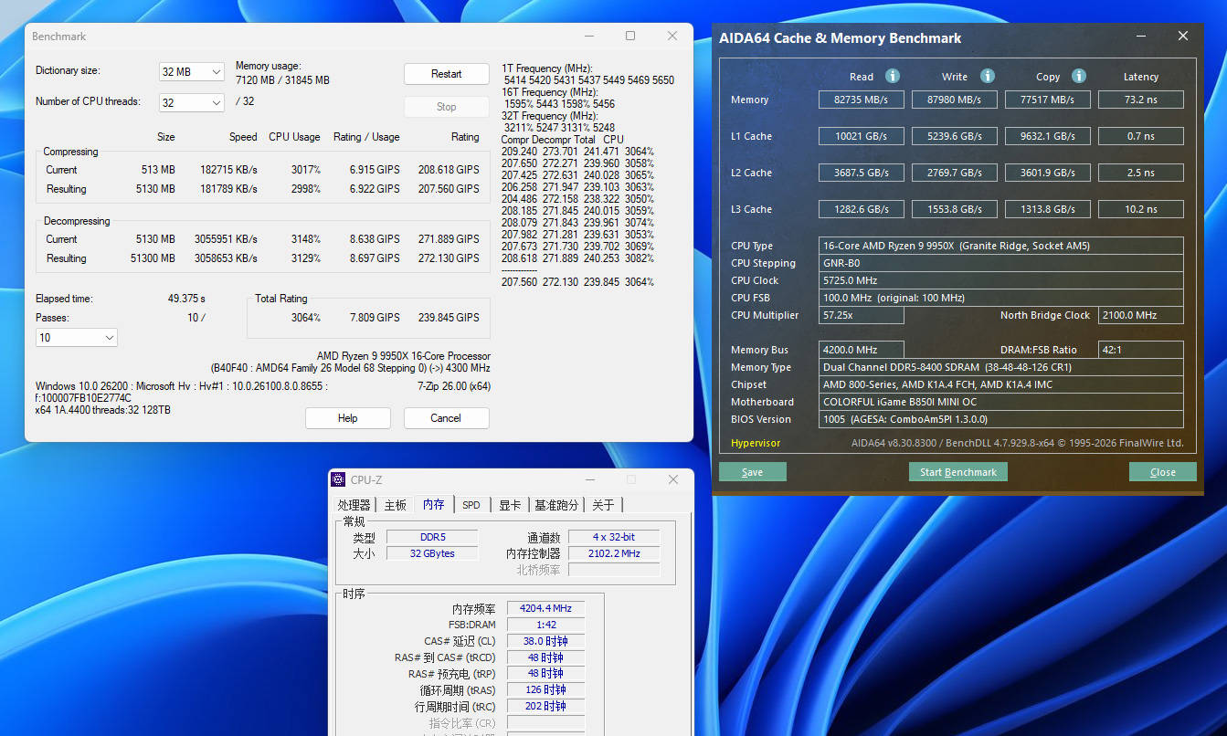This screenshot has height=736, width=1227.
Task: Click the Memory Type field showing DDR5-8400 SDRAM
Action: tap(1001, 367)
